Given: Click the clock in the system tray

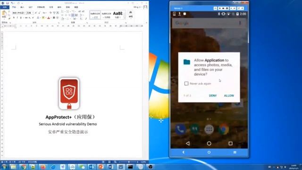Looking at the screenshot, I should 294,167.
